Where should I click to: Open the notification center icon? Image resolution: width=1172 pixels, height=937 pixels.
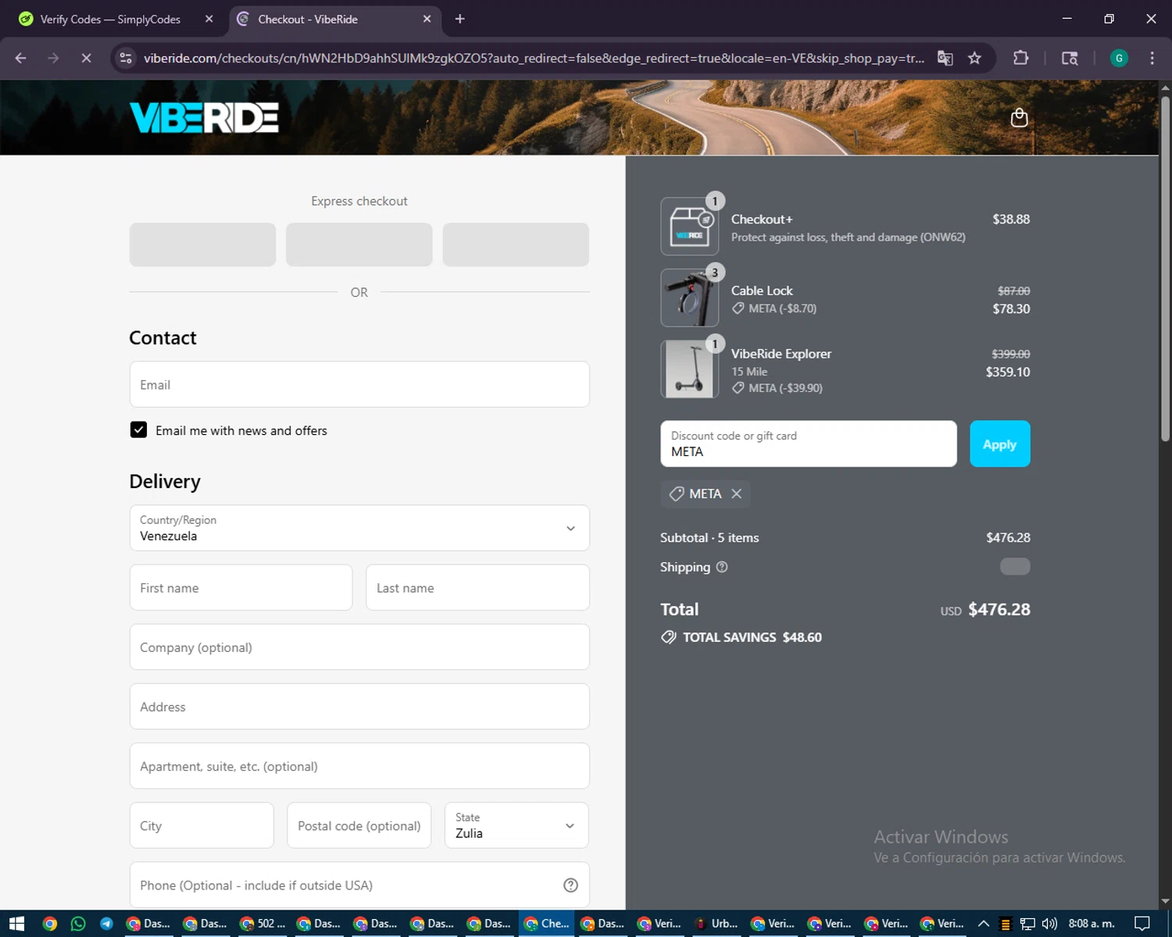pos(1142,924)
